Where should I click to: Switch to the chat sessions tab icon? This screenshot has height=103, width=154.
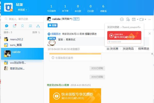[7, 26]
